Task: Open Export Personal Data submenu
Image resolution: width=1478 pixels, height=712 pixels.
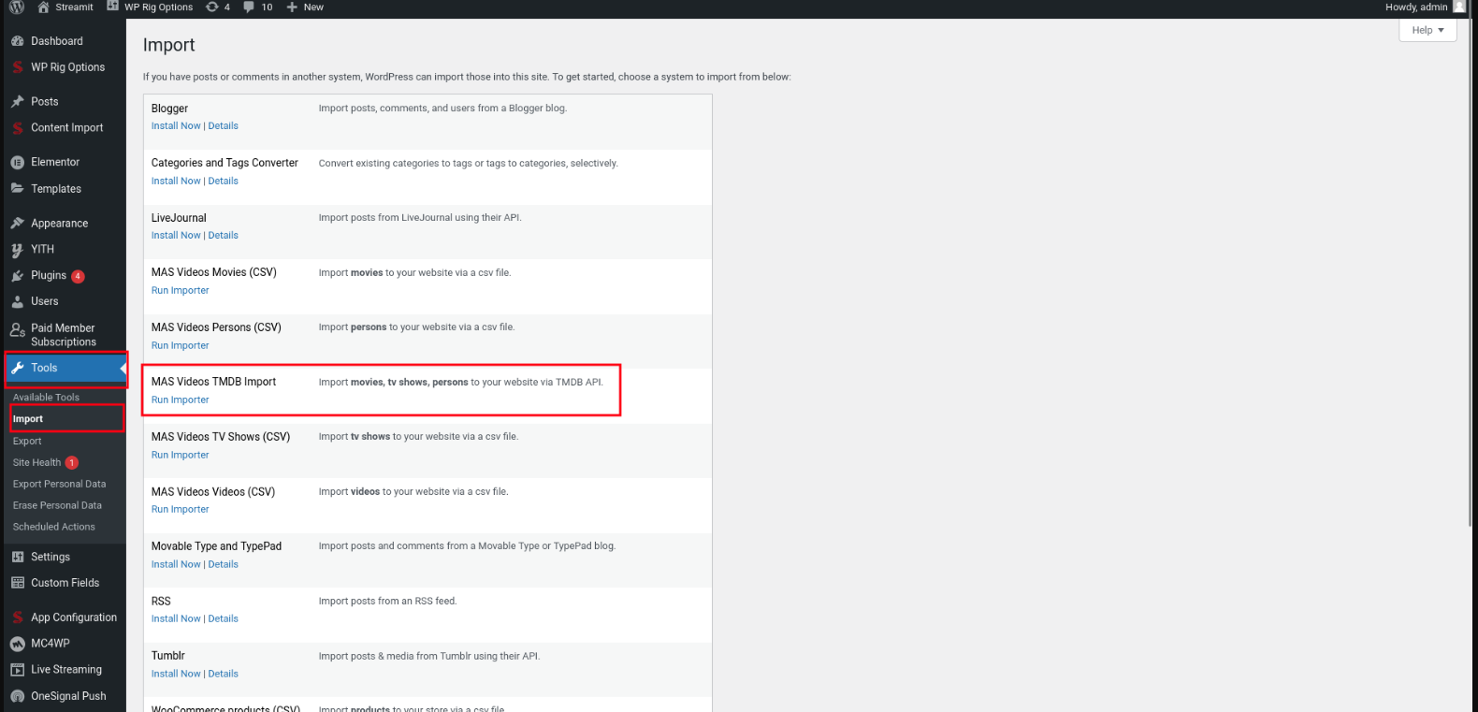Action: [59, 484]
